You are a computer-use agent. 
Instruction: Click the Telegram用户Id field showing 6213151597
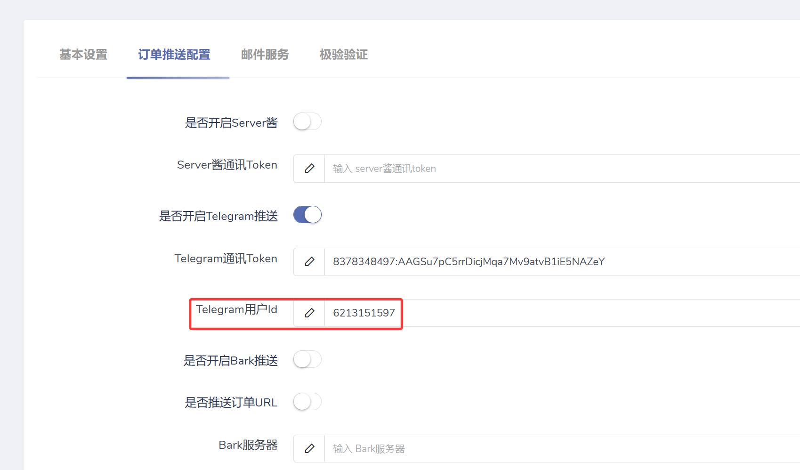pos(562,313)
